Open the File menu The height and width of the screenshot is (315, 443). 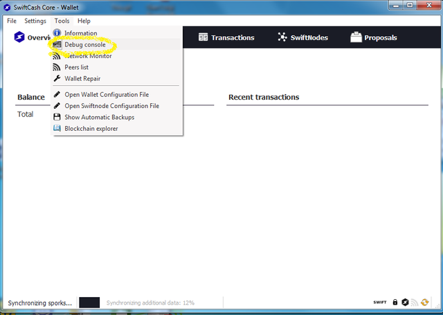12,21
